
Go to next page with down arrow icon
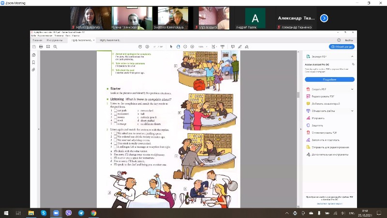pyautogui.click(x=147, y=47)
